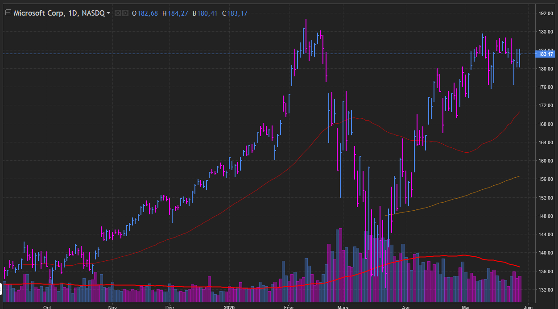Click the 188,00 price axis label
Viewport: 558px width, 309px height.
coord(546,32)
